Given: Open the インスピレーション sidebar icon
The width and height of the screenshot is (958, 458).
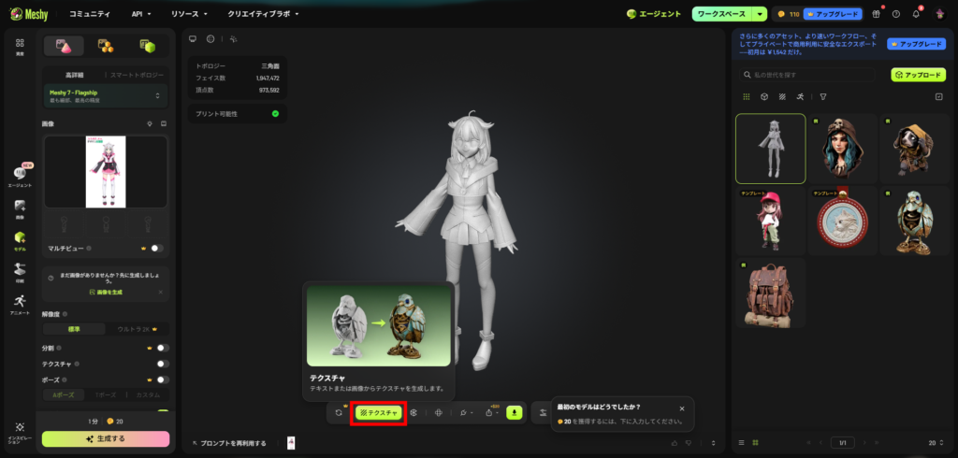Looking at the screenshot, I should click(20, 433).
